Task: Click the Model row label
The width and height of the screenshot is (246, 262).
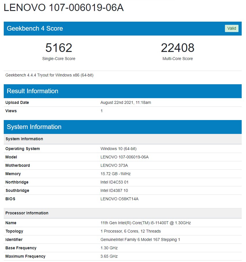Action: pos(11,157)
